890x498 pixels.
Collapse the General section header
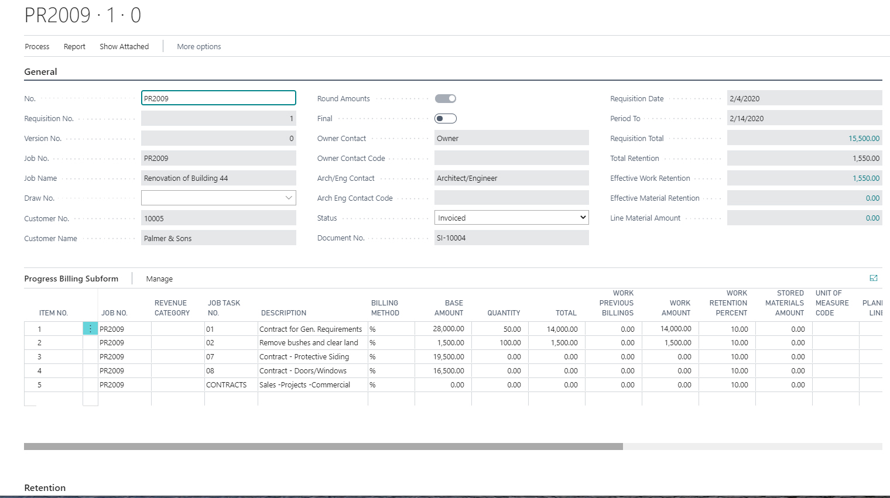pyautogui.click(x=40, y=71)
